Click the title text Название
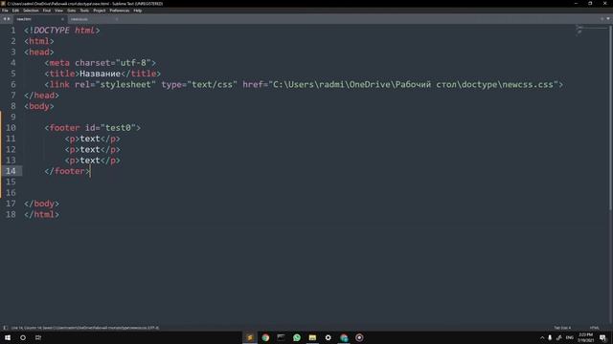The image size is (613, 344). tap(100, 74)
